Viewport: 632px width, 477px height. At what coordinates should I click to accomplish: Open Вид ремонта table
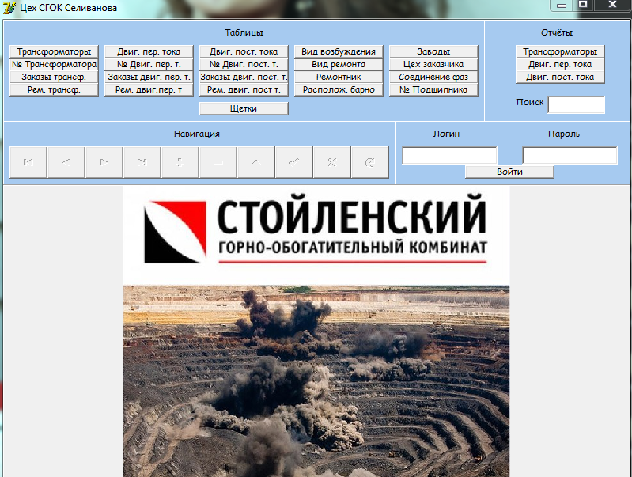point(339,64)
